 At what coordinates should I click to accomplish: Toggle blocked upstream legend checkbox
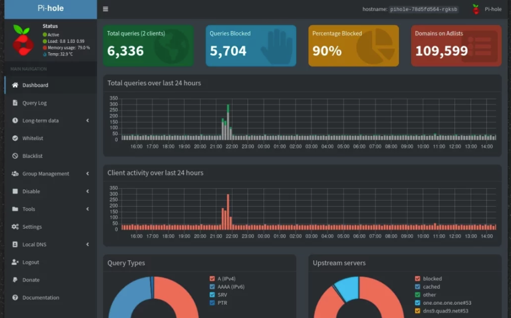pyautogui.click(x=418, y=279)
